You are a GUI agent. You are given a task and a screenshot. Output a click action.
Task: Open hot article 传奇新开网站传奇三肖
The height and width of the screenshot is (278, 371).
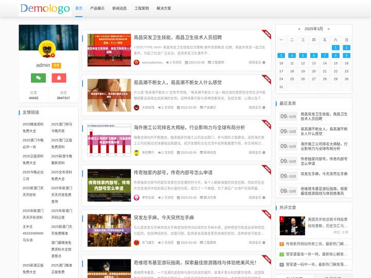click(316, 244)
